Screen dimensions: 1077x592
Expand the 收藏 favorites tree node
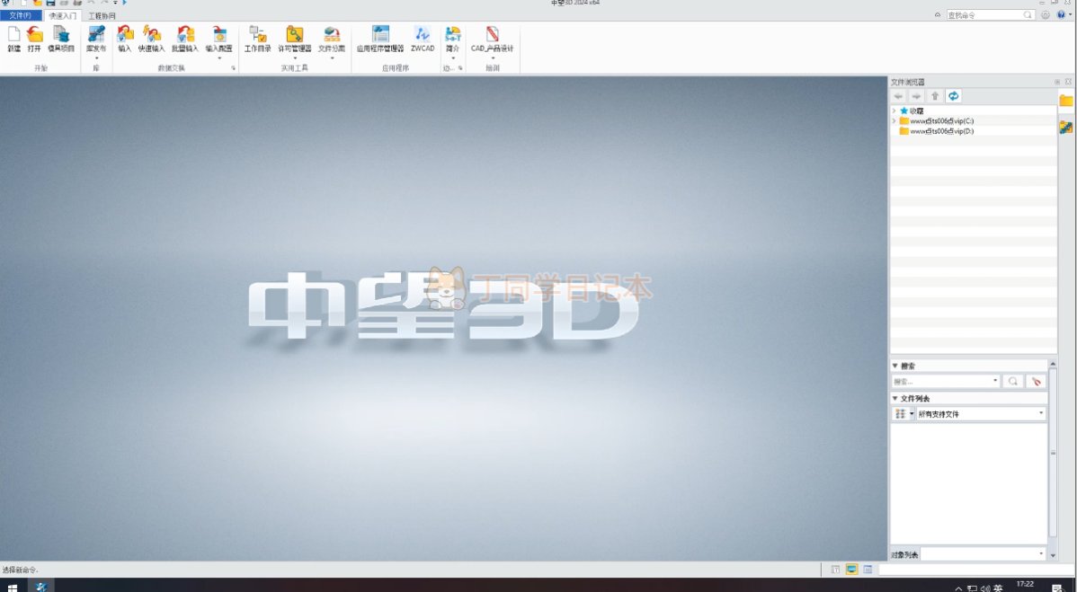tap(894, 110)
